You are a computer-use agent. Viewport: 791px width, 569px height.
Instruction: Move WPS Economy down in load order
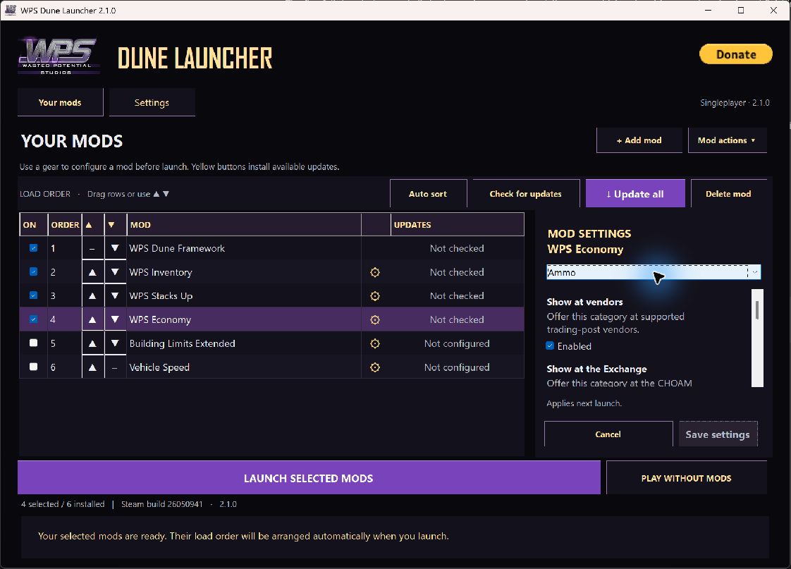pyautogui.click(x=115, y=320)
